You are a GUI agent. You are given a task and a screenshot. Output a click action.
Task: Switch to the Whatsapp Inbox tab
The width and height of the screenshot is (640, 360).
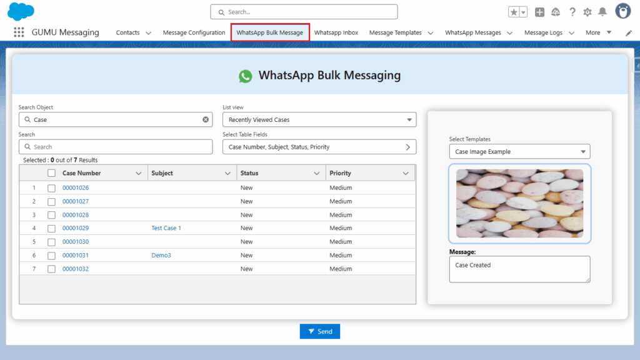click(x=336, y=32)
